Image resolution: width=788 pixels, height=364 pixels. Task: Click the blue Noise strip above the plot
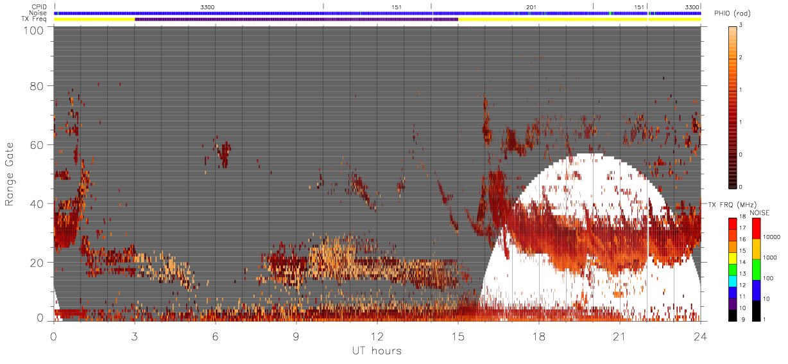tap(377, 13)
